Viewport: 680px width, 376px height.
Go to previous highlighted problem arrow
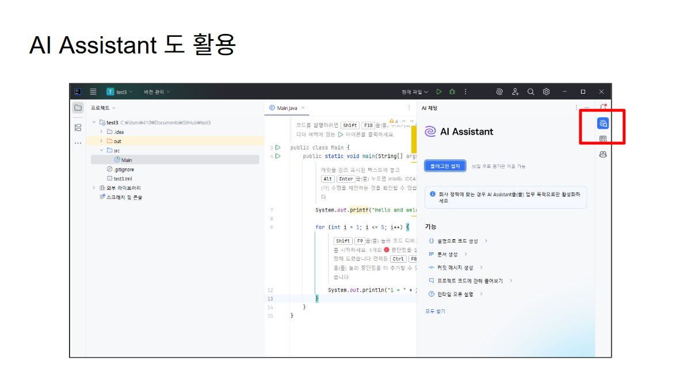pos(404,121)
